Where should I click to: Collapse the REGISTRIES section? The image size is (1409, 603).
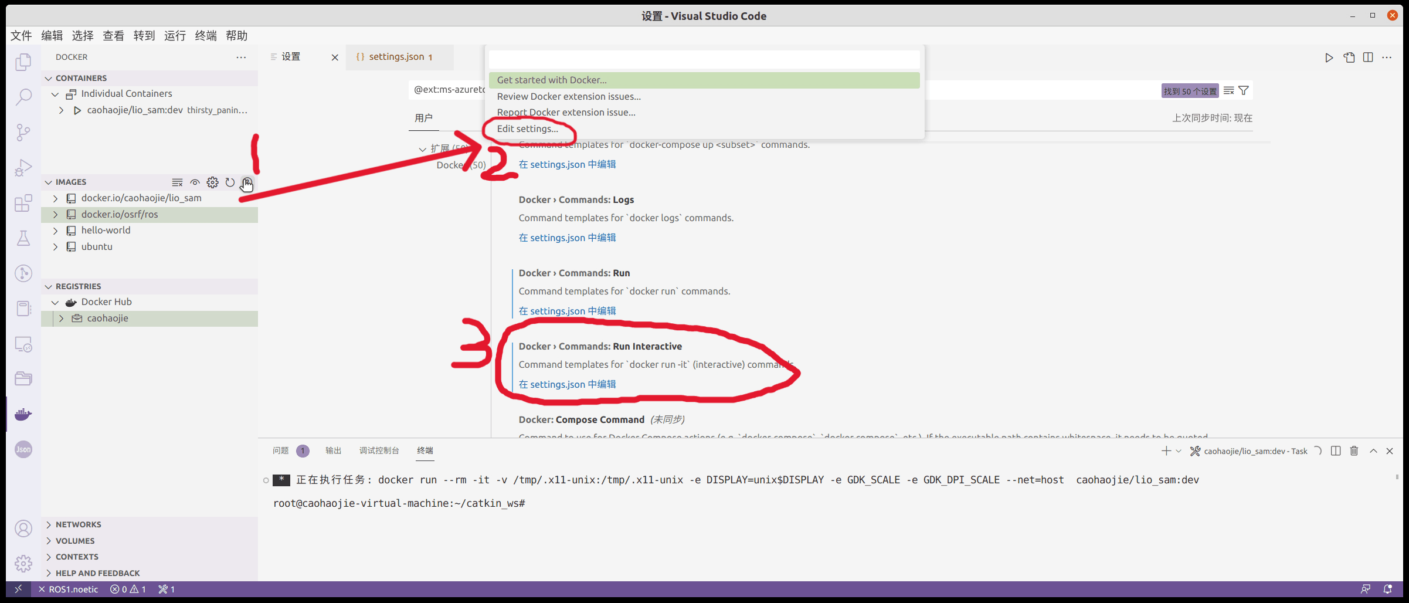(x=48, y=286)
